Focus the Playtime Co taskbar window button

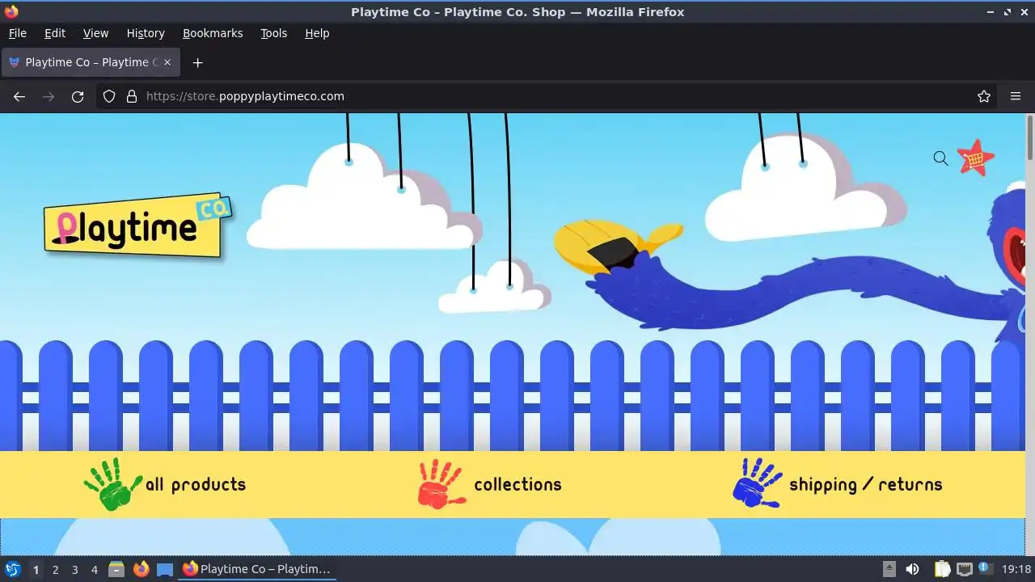point(257,569)
